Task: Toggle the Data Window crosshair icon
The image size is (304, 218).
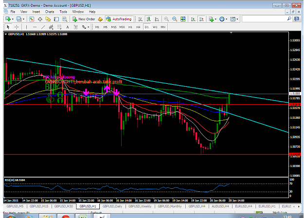Action: tap(40, 19)
